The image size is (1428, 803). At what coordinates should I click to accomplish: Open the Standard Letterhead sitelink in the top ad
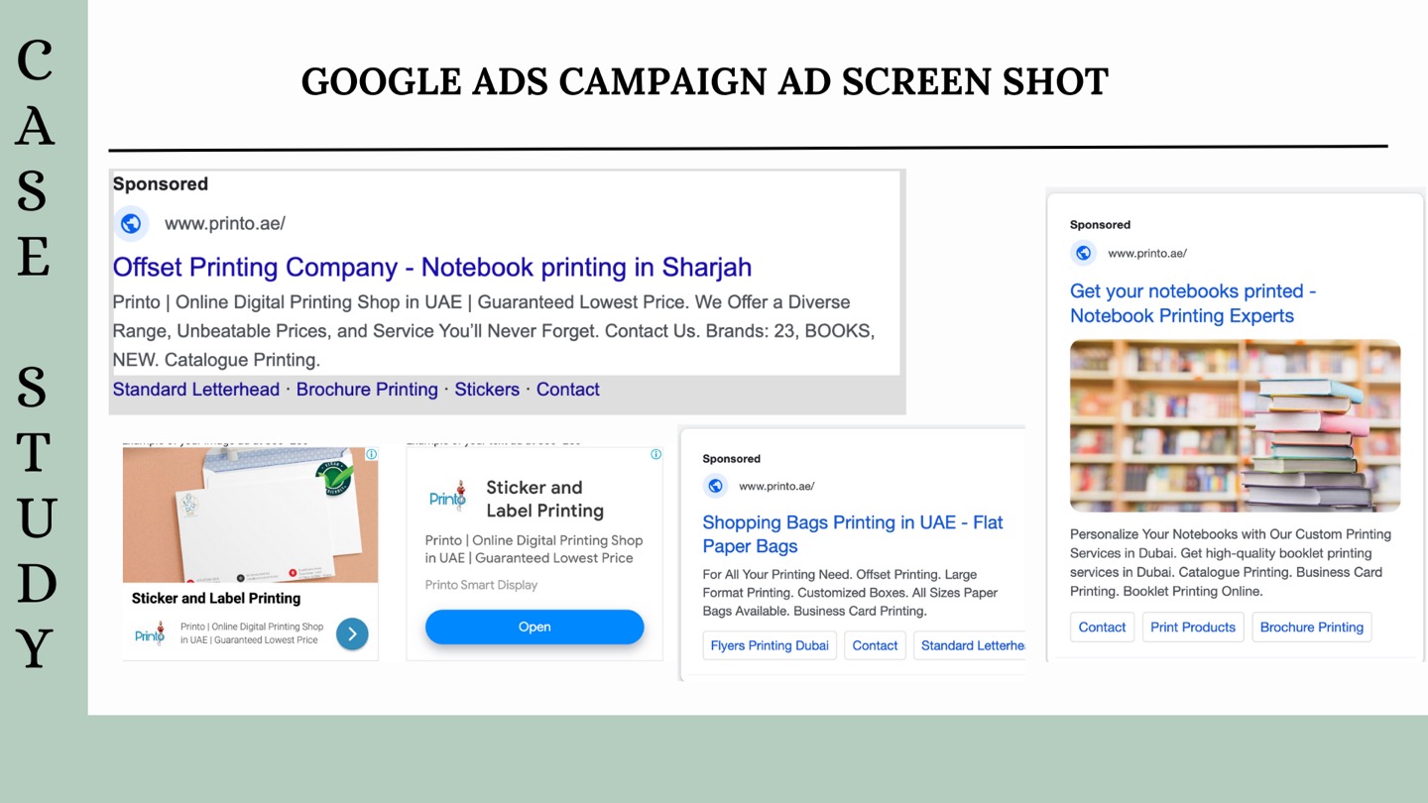point(196,390)
